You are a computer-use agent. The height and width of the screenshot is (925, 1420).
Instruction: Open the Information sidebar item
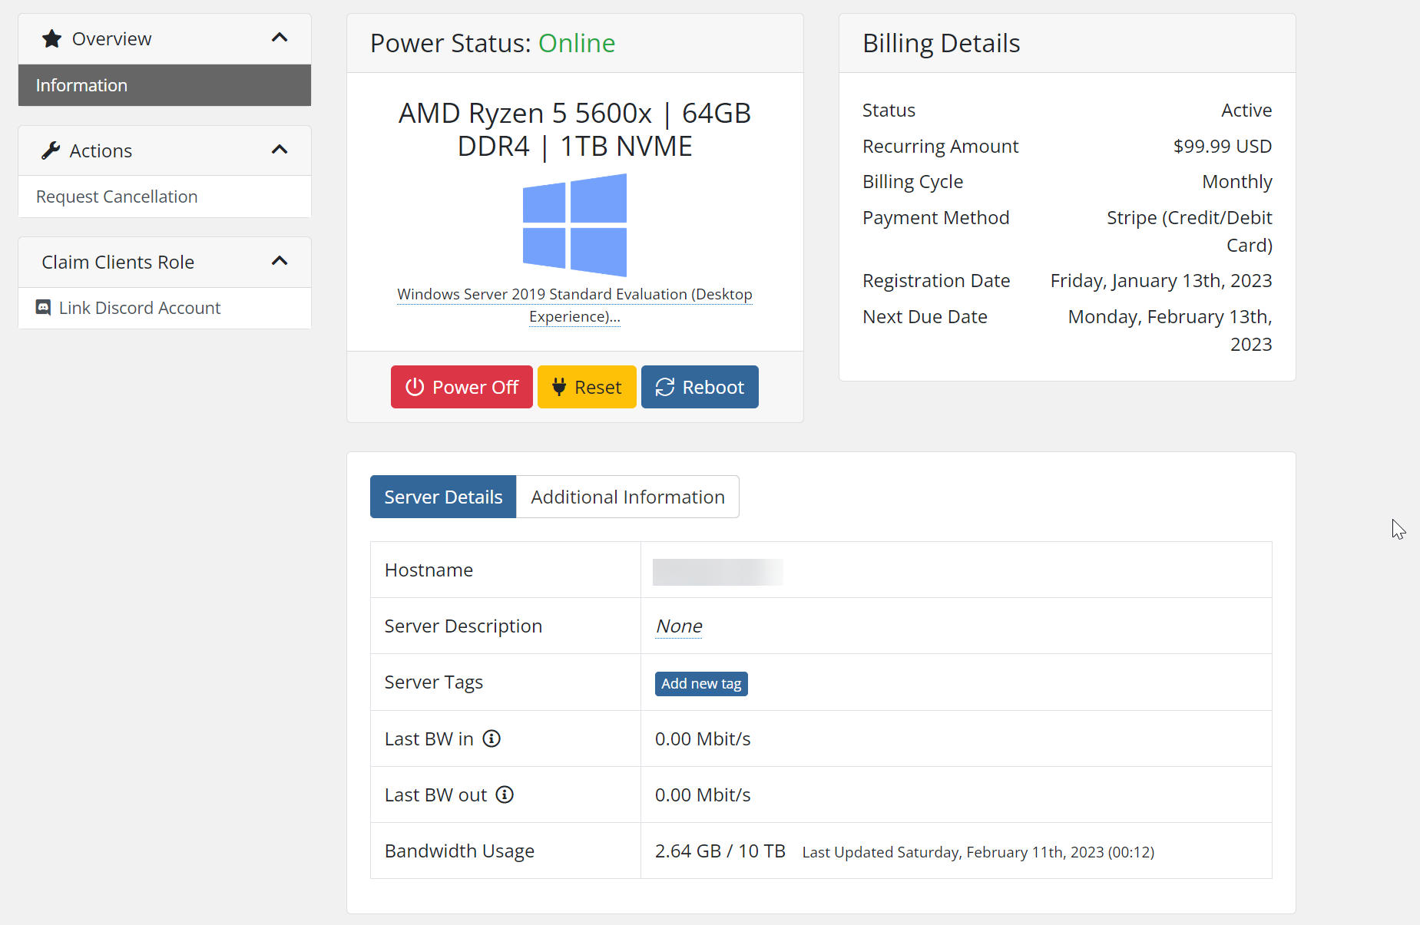(x=164, y=85)
